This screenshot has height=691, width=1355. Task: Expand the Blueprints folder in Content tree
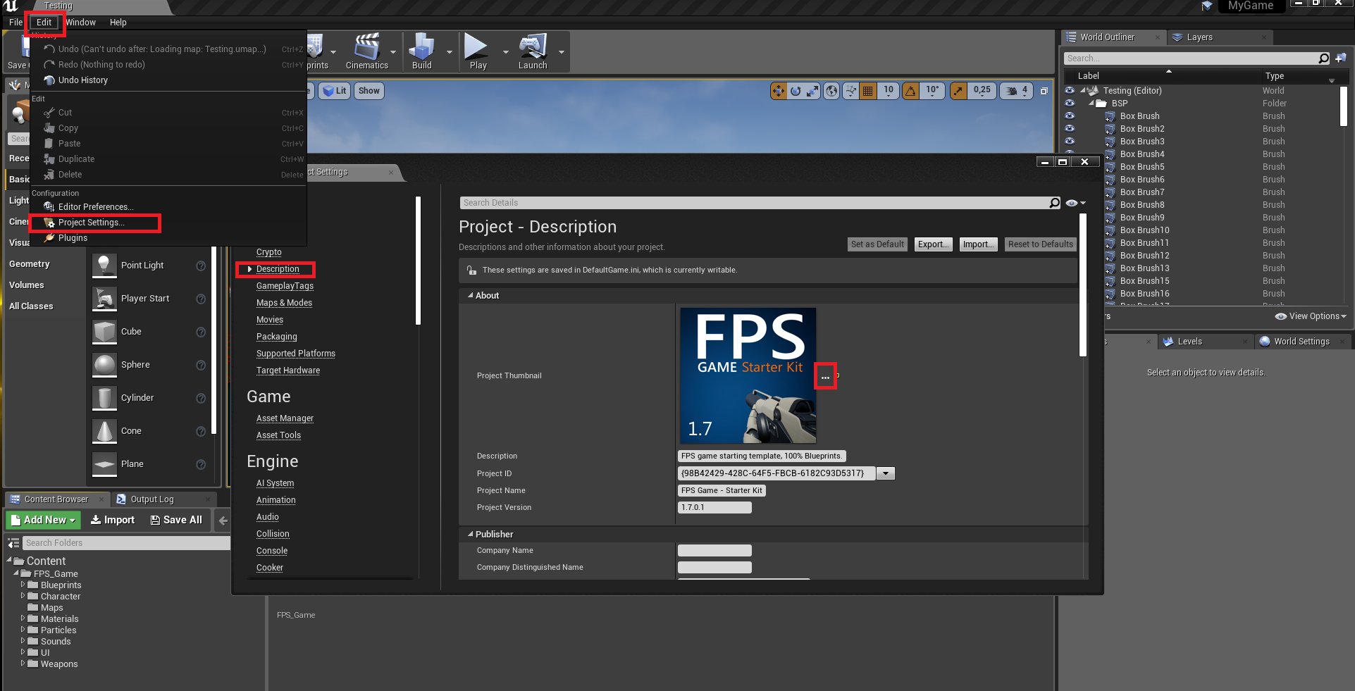pos(23,585)
